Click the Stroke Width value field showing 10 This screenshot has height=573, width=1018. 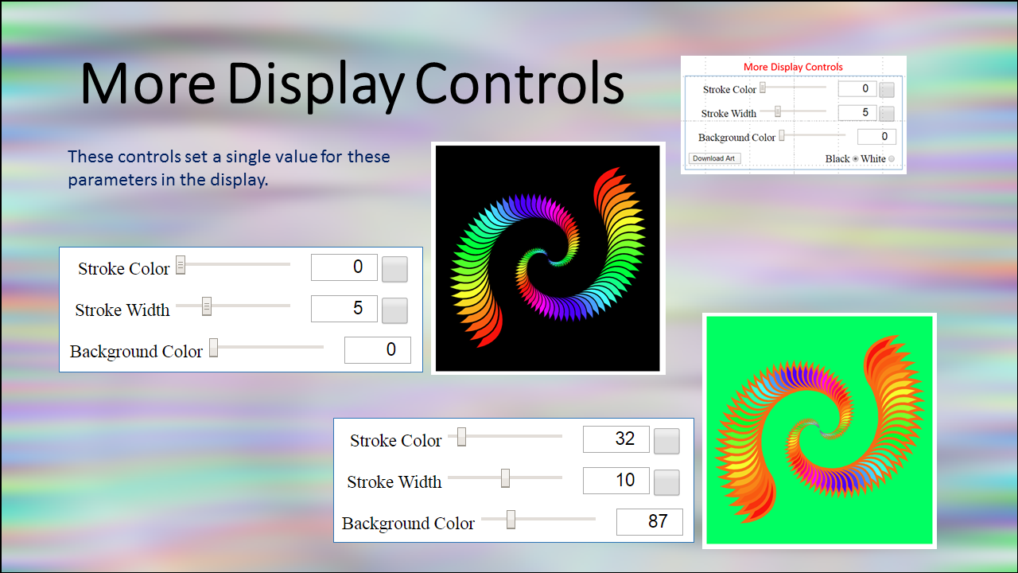tap(616, 481)
